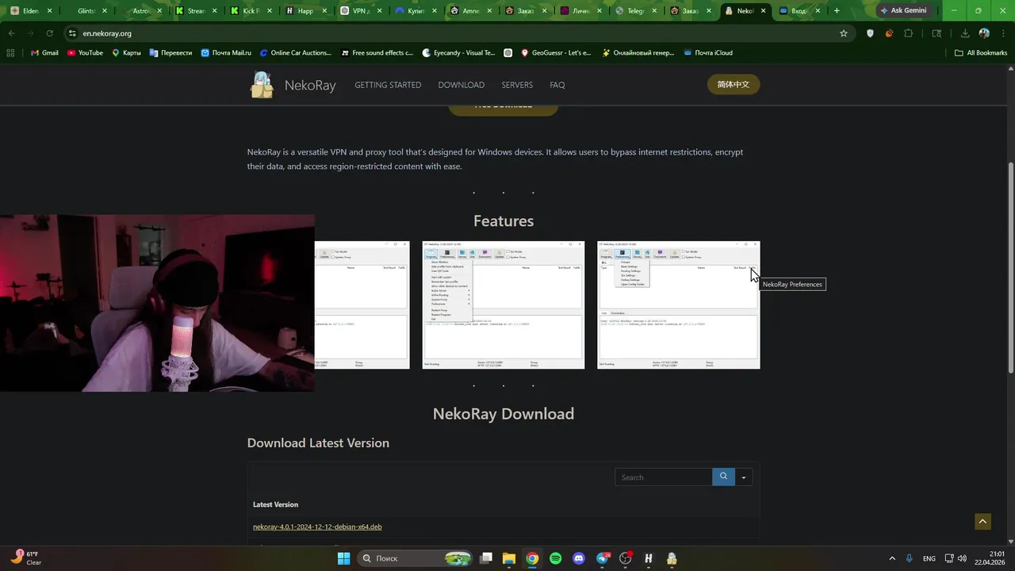Open the All Bookmarks folder
The width and height of the screenshot is (1015, 571).
[980, 52]
